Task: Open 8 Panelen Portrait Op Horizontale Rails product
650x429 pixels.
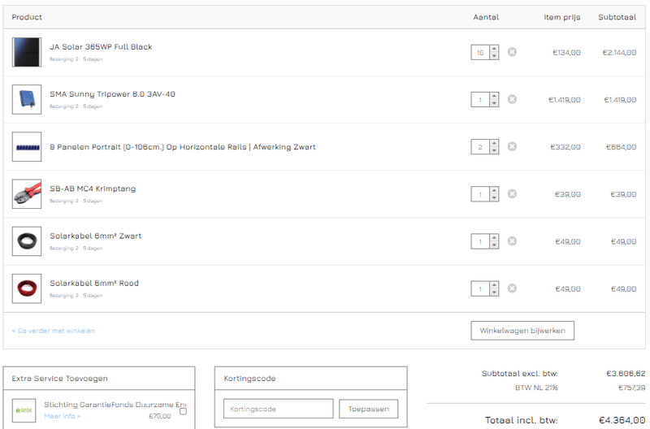Action: pyautogui.click(x=182, y=147)
